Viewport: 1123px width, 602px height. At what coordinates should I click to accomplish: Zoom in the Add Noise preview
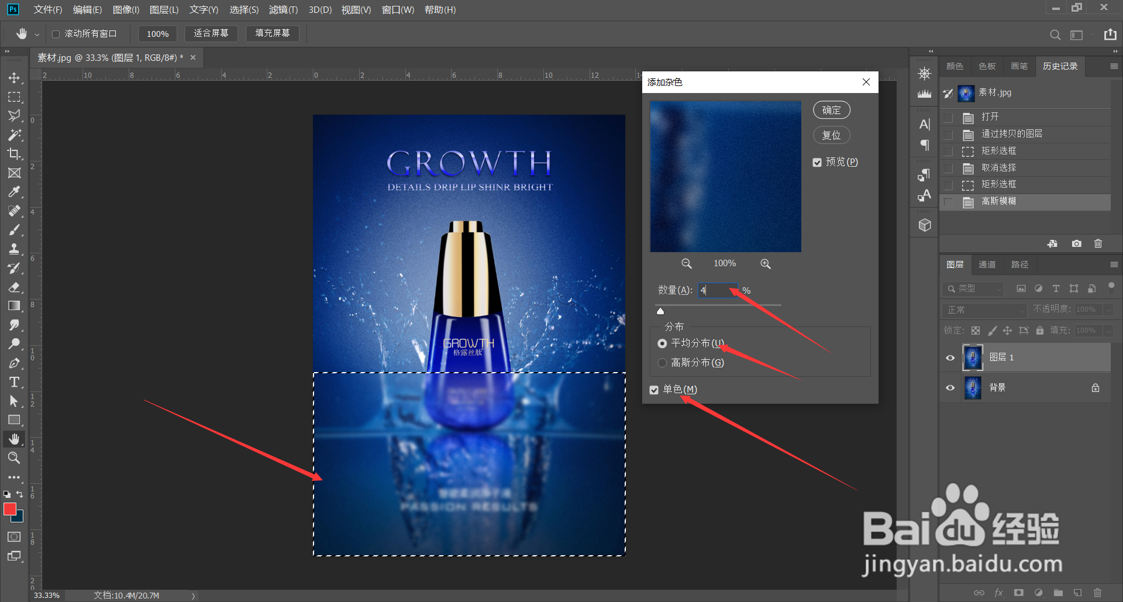click(x=765, y=264)
